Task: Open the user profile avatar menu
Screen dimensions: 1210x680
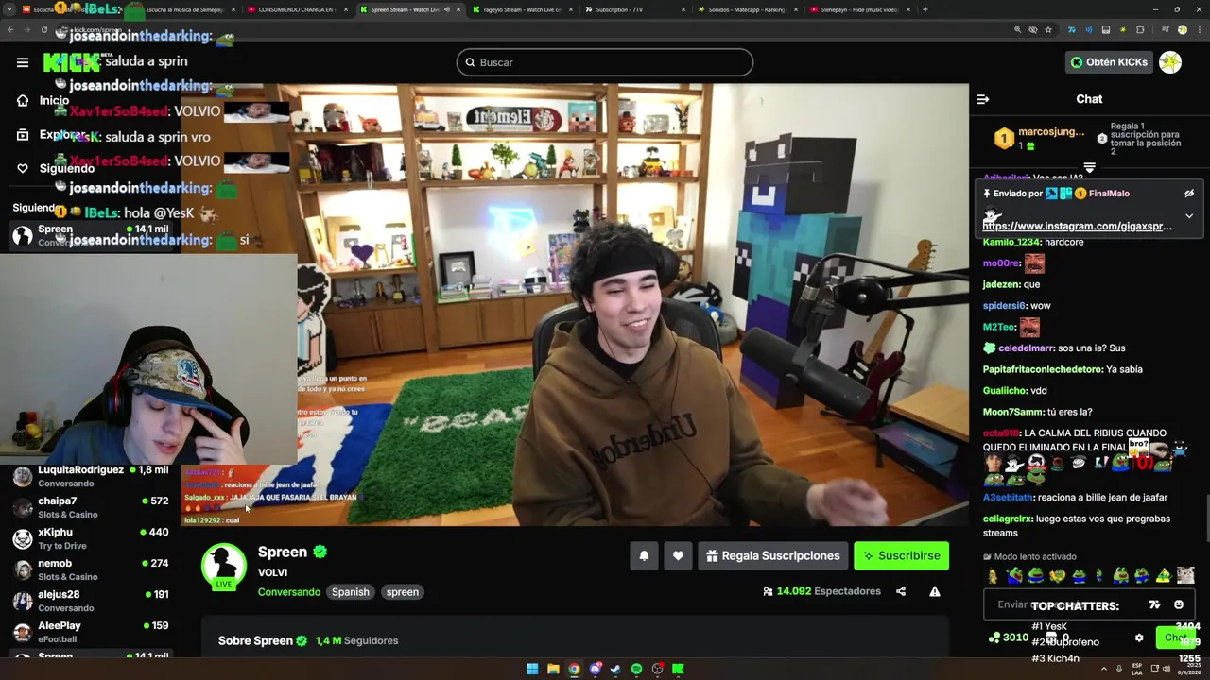Action: (x=1170, y=62)
